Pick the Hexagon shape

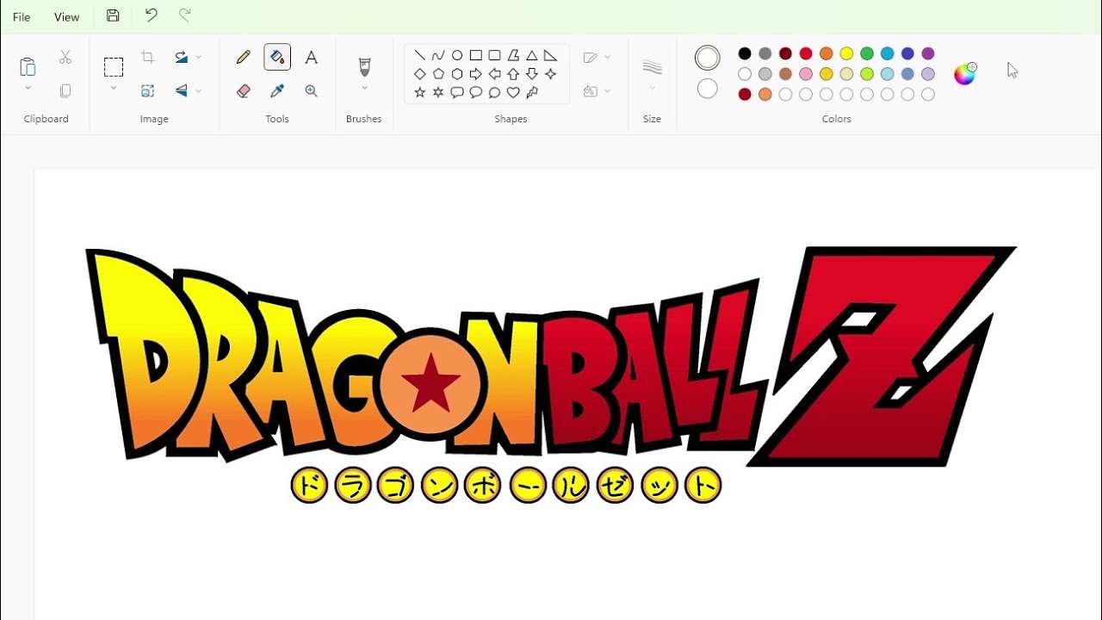tap(457, 74)
